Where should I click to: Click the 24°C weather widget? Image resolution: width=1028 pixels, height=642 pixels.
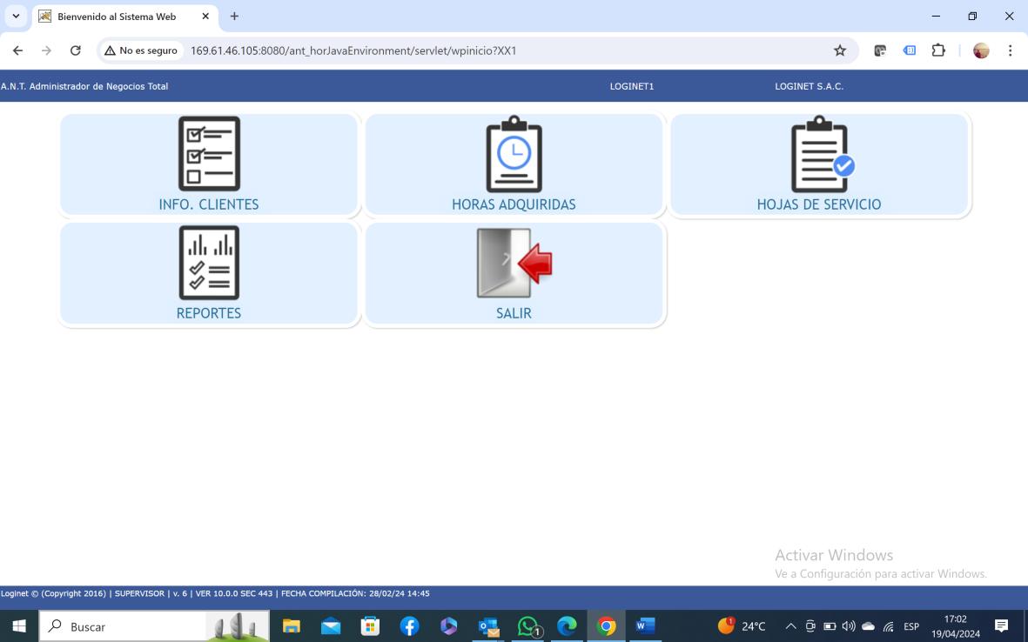tap(742, 626)
